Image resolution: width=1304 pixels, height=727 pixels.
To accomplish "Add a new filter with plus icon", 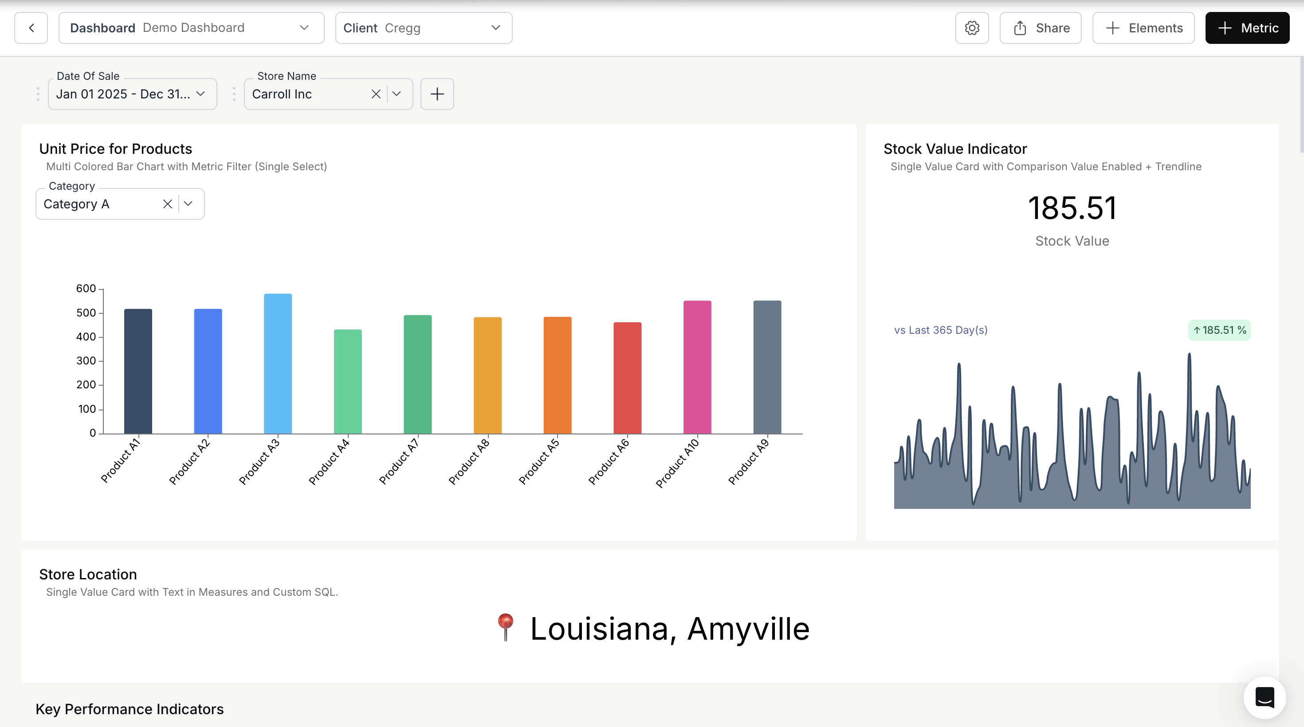I will (x=437, y=94).
